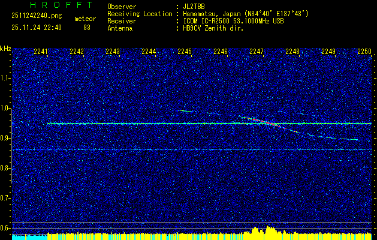Click the HROFFT title text
The width and height of the screenshot is (377, 240).
coord(58,5)
